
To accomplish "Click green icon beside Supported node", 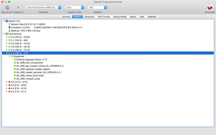I will [x=12, y=56].
